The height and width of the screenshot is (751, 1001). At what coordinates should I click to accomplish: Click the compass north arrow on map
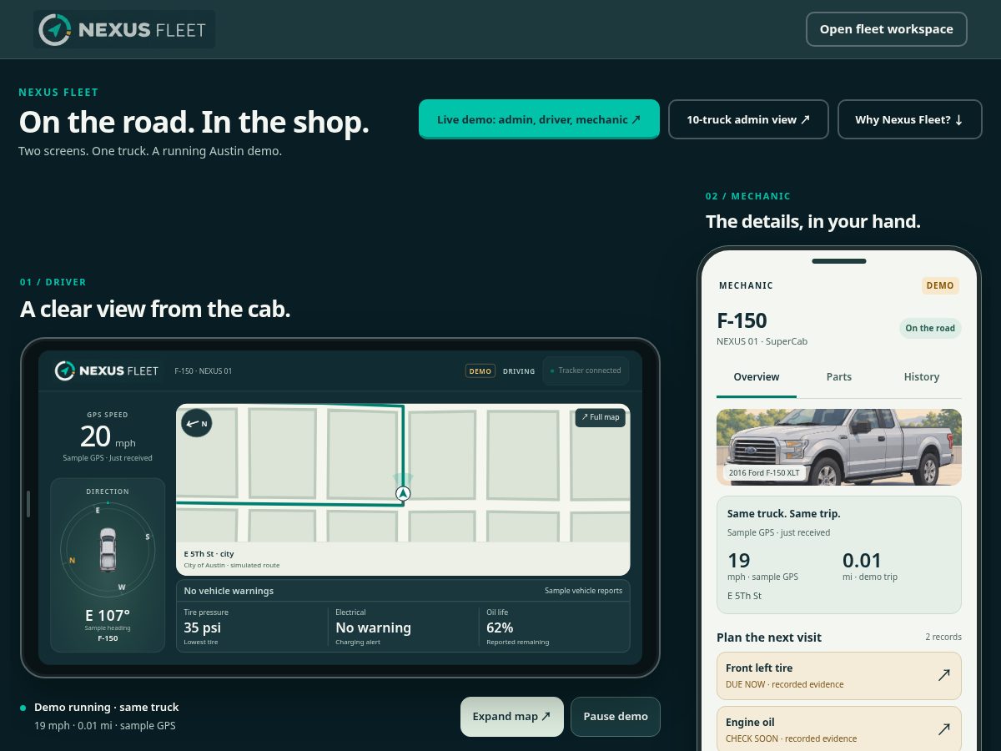pos(197,423)
